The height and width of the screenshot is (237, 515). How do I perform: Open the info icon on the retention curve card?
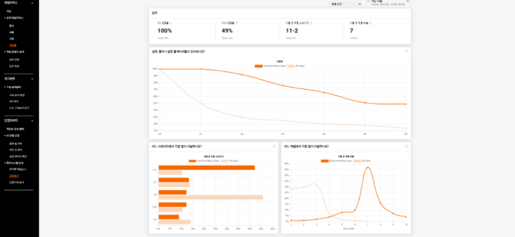point(406,51)
